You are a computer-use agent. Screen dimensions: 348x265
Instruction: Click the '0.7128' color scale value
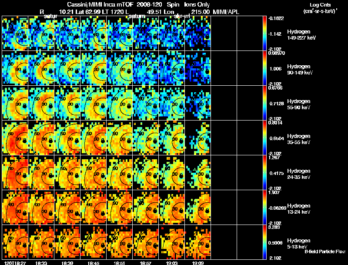point(277,104)
